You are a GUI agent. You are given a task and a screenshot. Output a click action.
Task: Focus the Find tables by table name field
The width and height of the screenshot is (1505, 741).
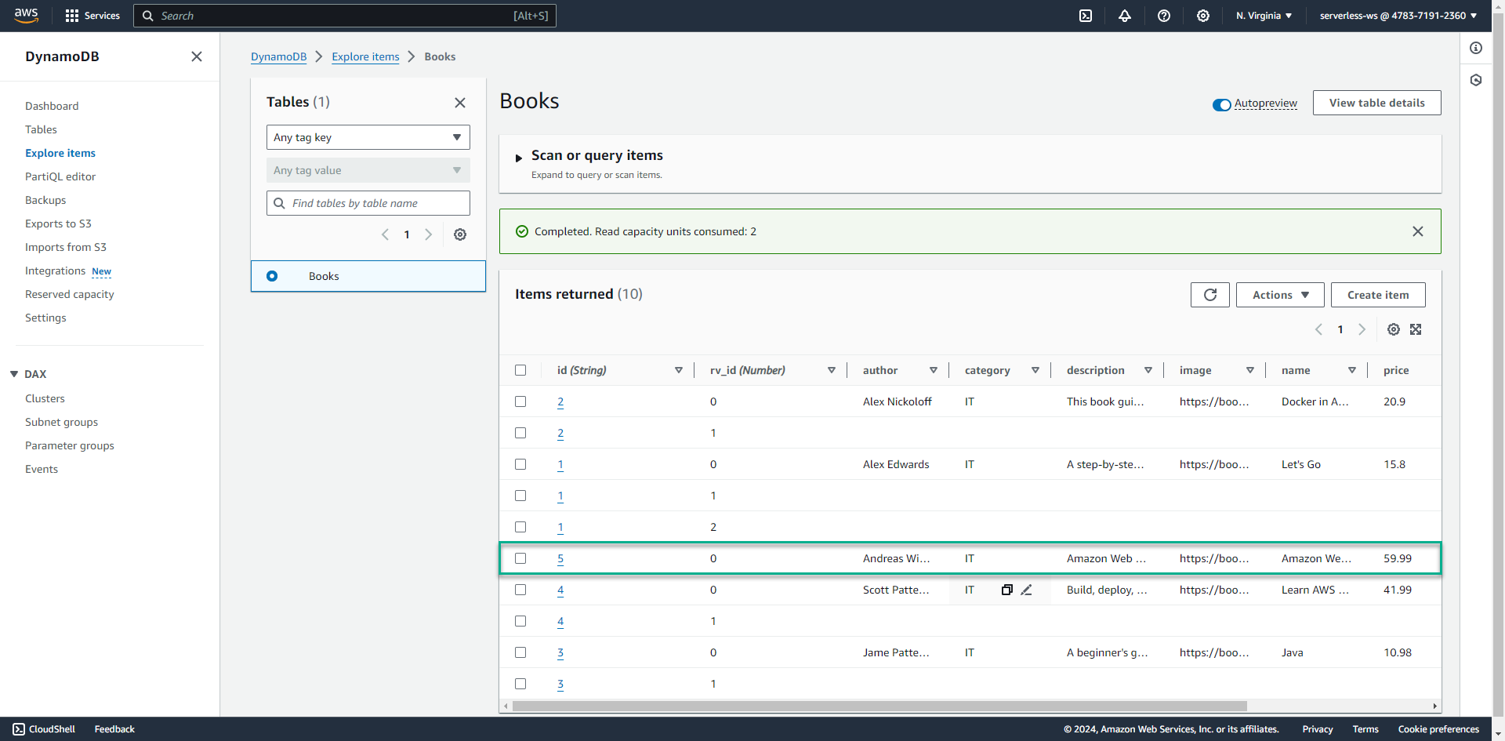click(368, 203)
